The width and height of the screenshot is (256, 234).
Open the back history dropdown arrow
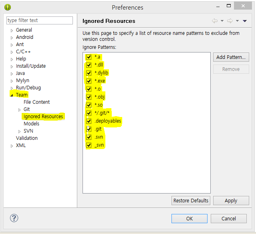click(x=222, y=21)
